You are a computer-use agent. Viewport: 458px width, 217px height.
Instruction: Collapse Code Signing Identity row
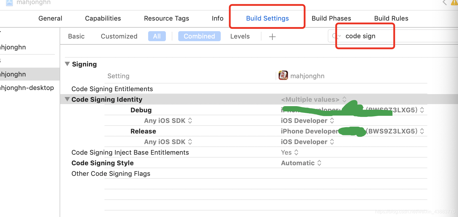pyautogui.click(x=67, y=99)
